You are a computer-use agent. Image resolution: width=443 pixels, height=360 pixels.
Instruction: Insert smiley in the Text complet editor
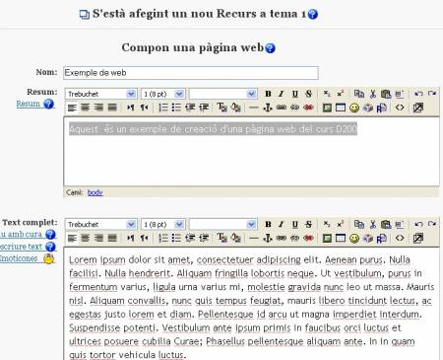click(x=354, y=238)
